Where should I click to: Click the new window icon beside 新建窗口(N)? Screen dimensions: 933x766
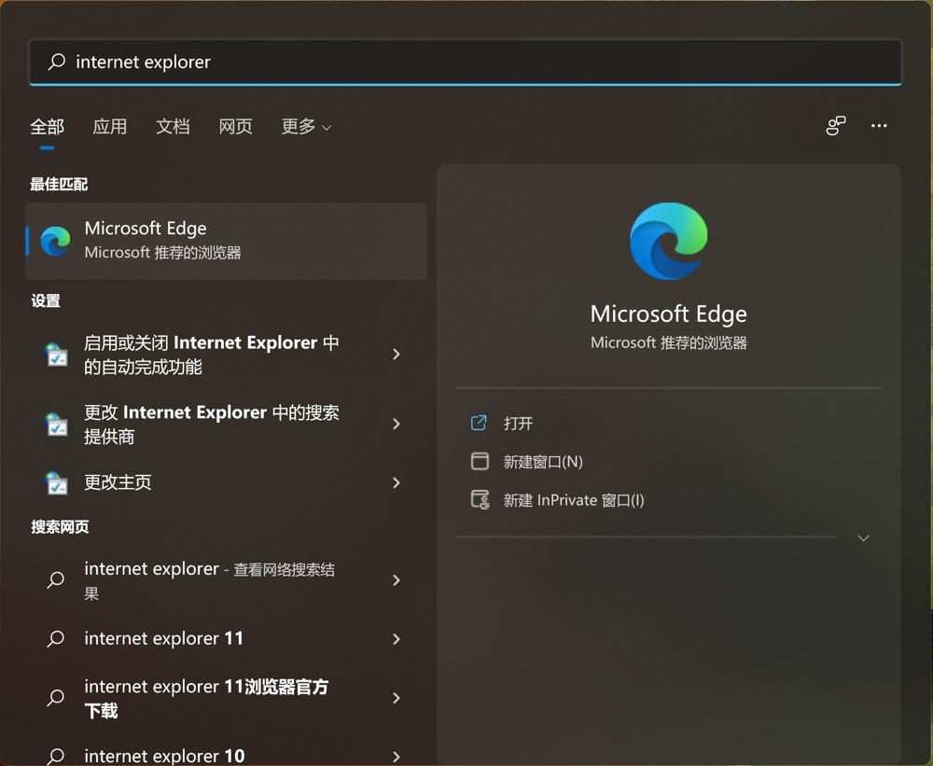[x=480, y=461]
